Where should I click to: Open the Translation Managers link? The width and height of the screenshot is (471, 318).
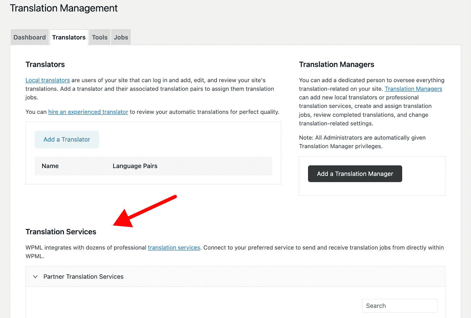(413, 88)
